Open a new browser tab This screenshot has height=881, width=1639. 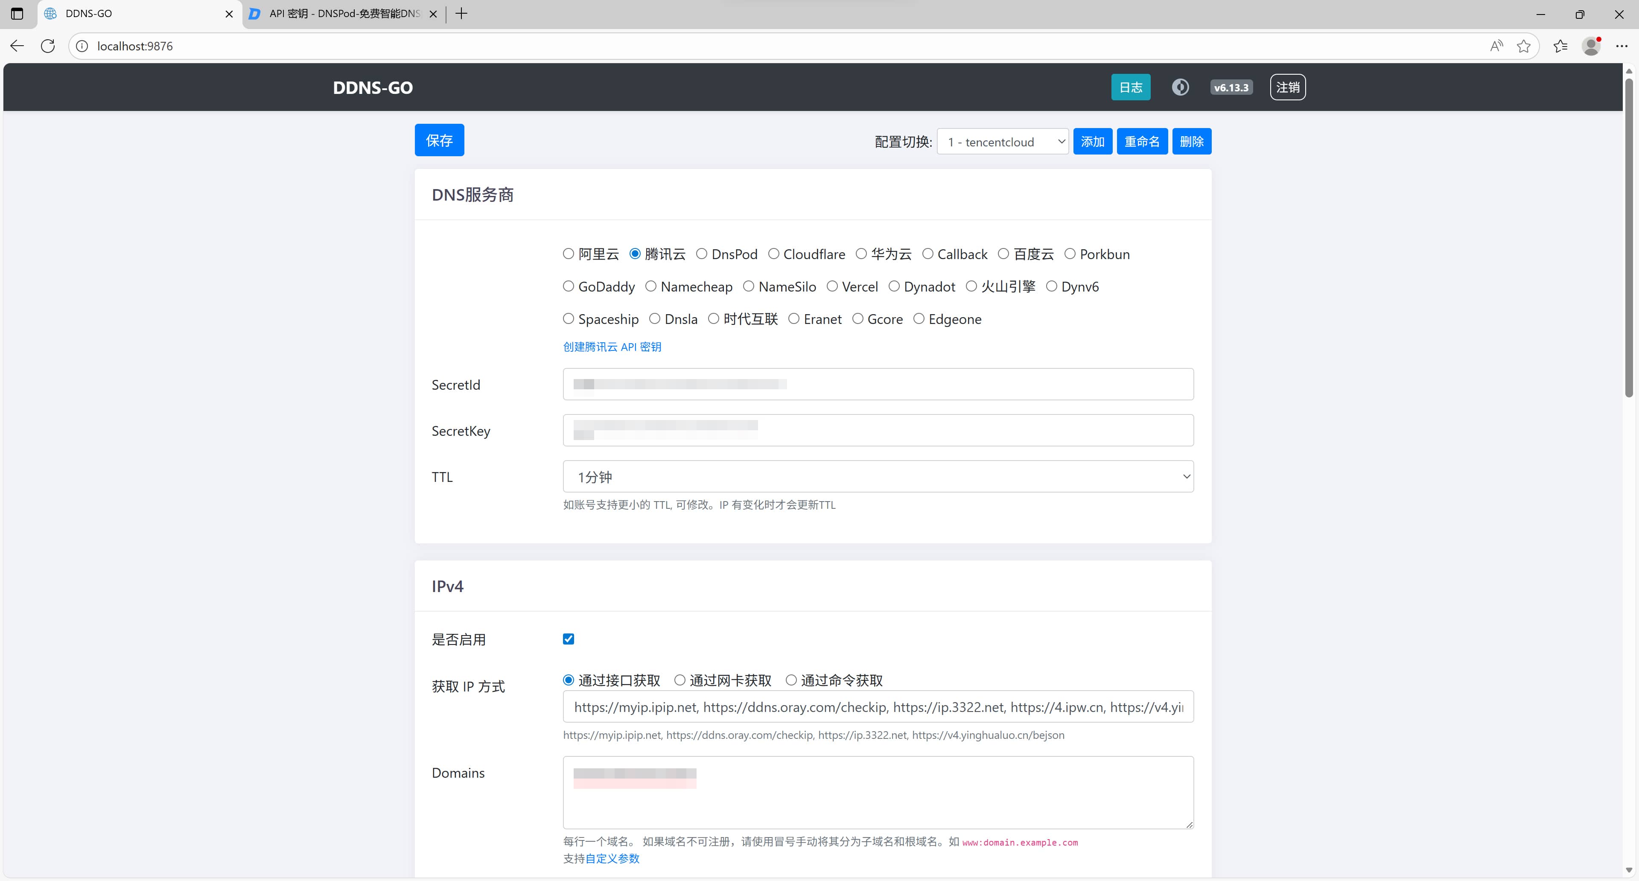[x=461, y=13]
